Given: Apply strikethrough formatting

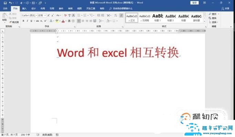Looking at the screenshot, I should [x=38, y=21].
